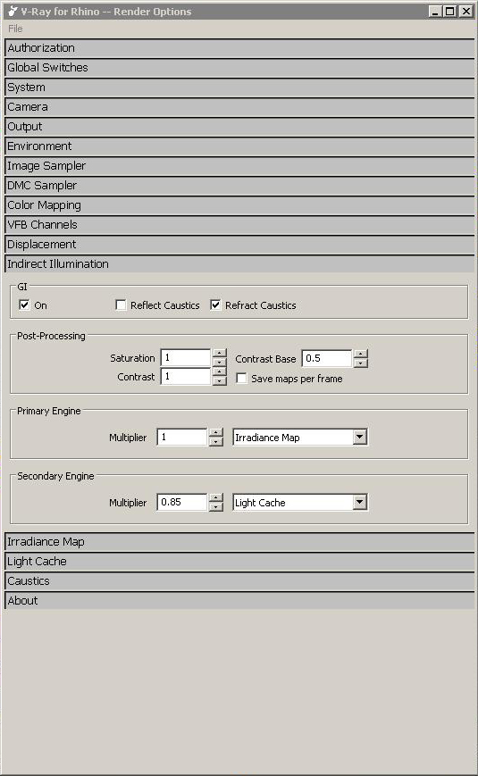Screen dimensions: 478x776
Task: Decrease Contrast with down arrow
Action: [219, 381]
